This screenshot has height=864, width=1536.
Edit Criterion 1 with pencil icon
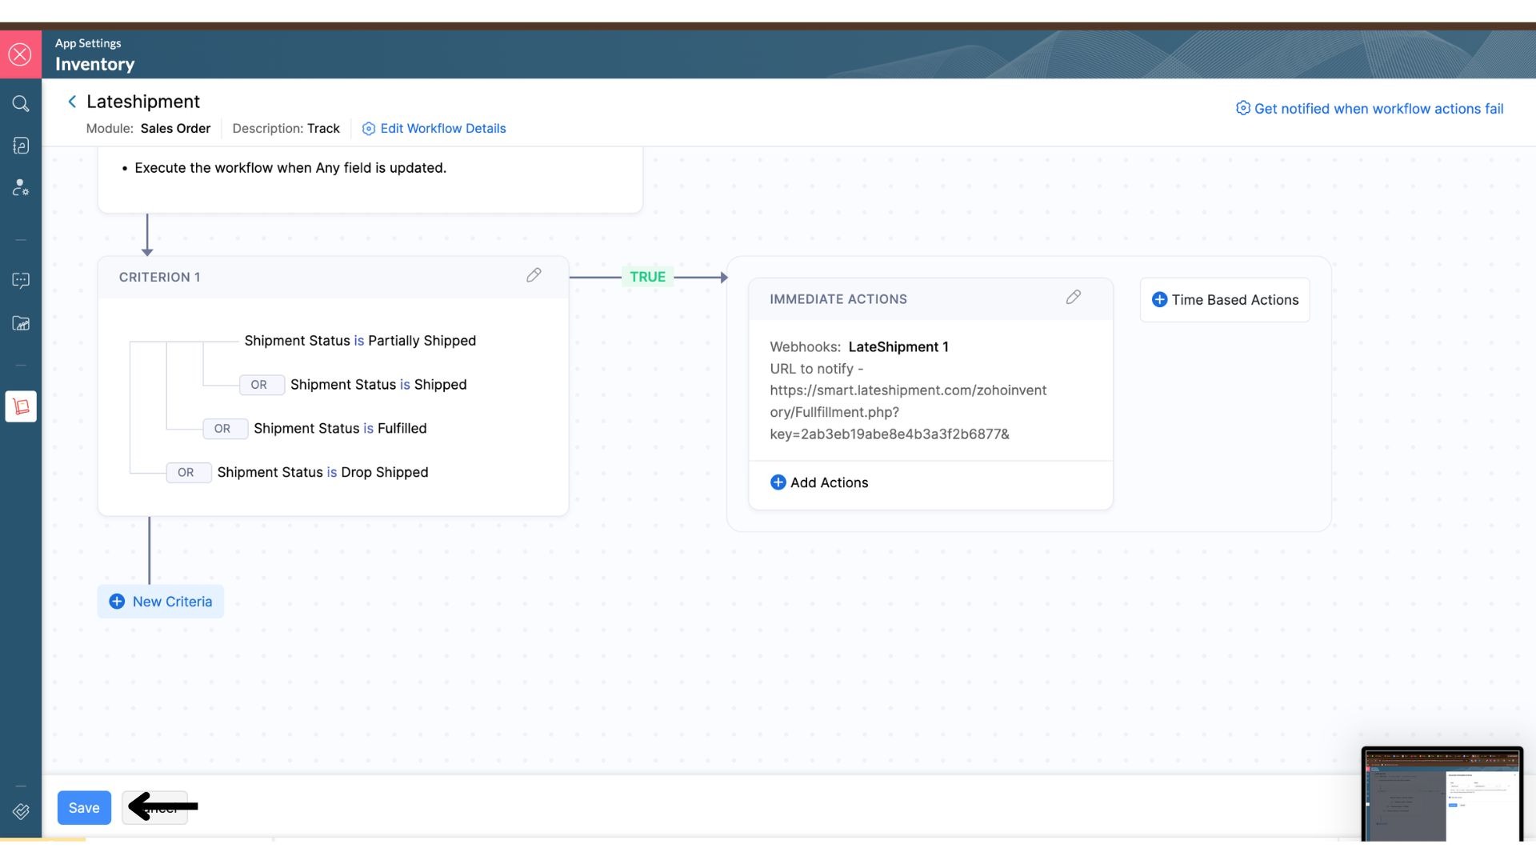534,275
